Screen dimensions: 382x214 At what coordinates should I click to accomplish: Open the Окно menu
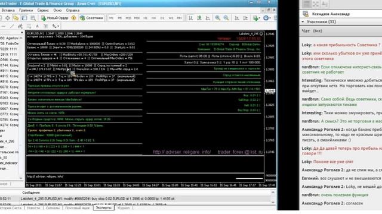(57, 11)
